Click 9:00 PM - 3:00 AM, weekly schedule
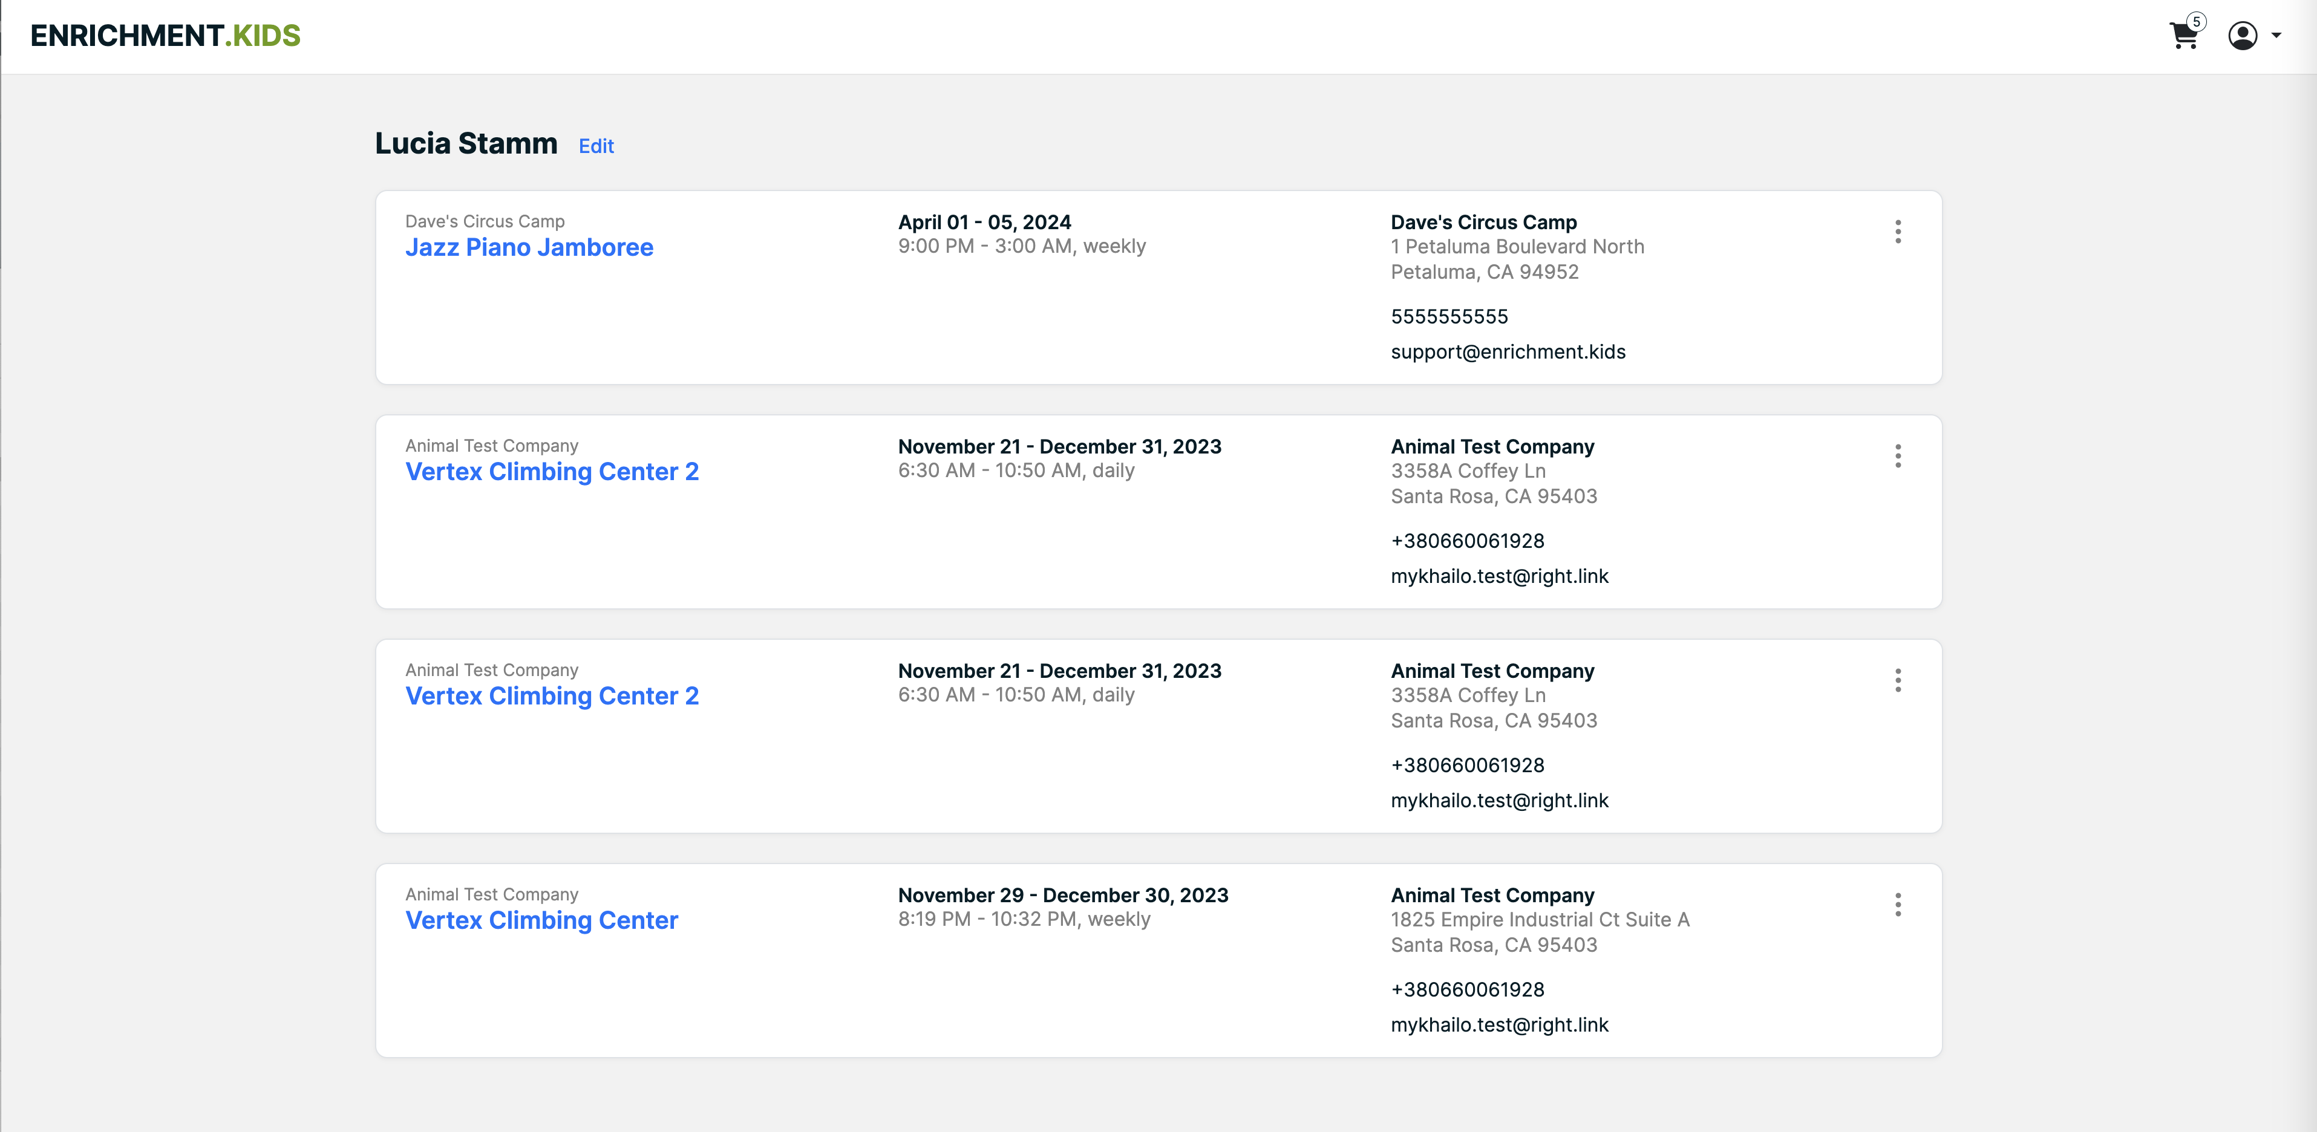2317x1132 pixels. point(1022,246)
